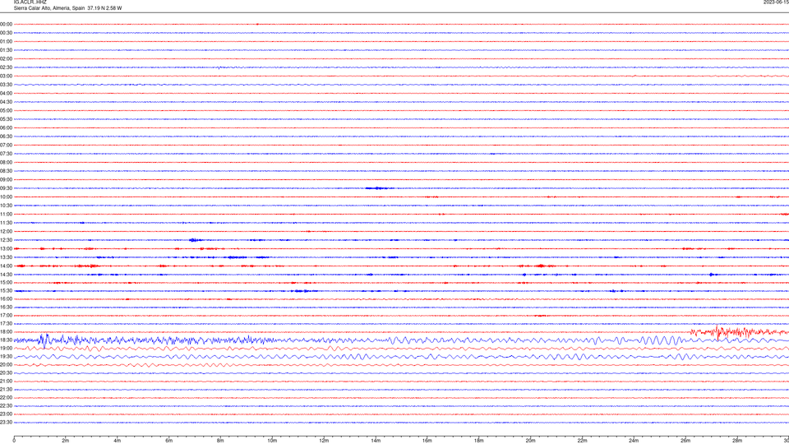Click the 2023-06-15 date label
Screen dimensions: 789x444
tap(777, 2)
